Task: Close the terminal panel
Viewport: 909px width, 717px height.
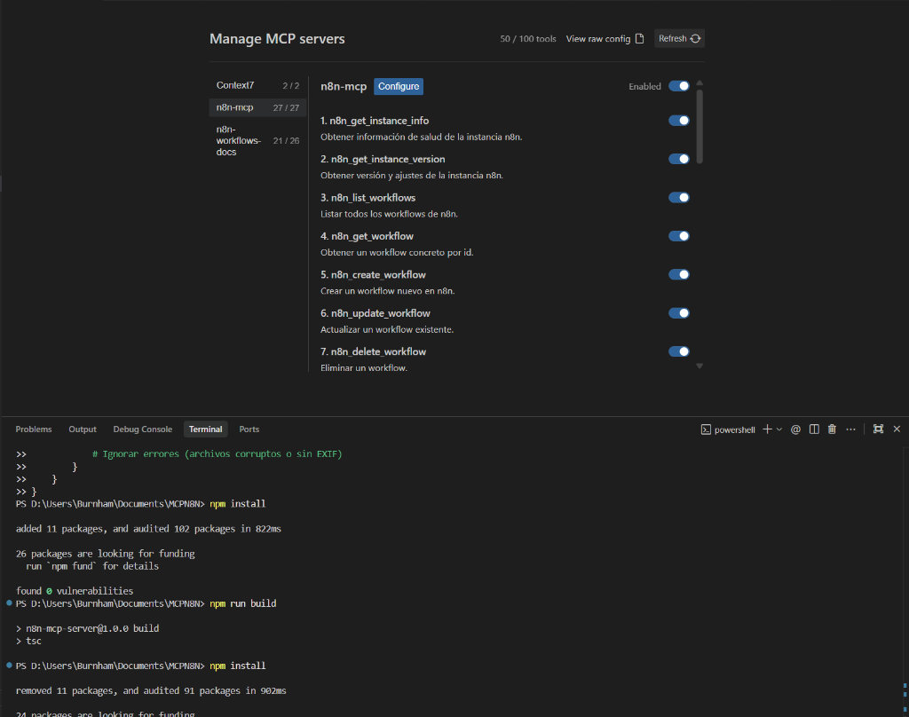Action: coord(897,429)
